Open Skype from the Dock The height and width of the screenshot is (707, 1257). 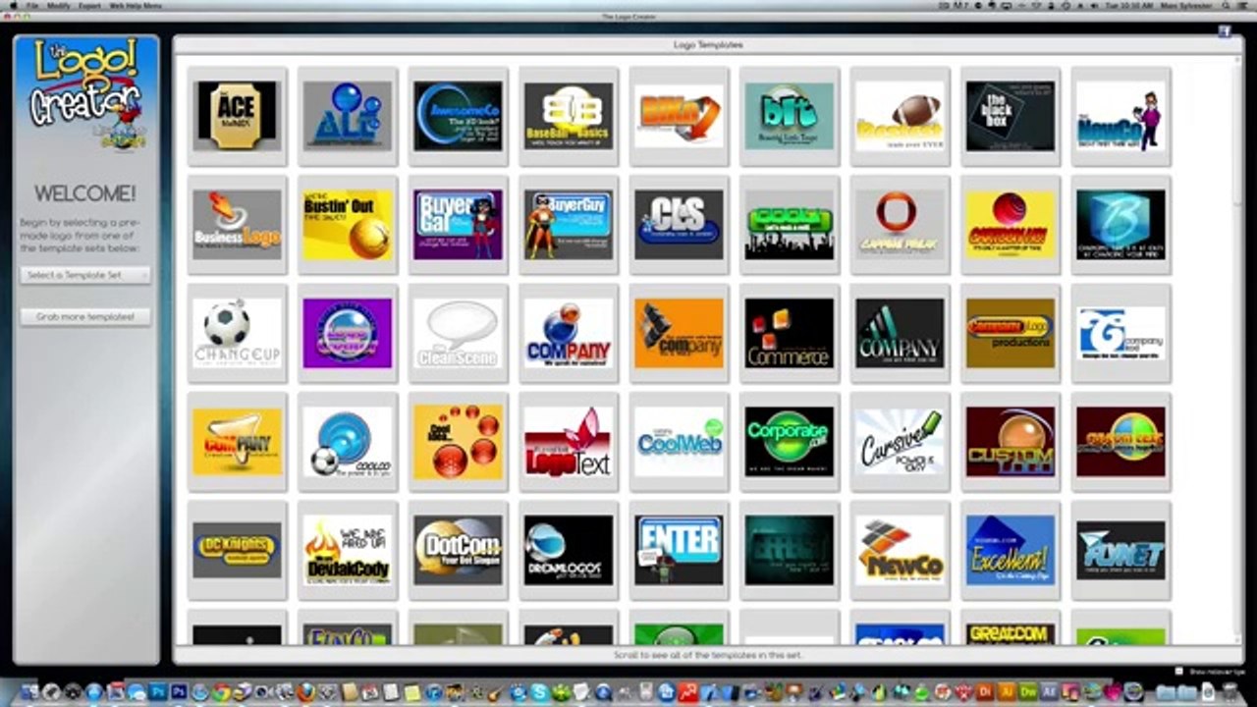[539, 693]
